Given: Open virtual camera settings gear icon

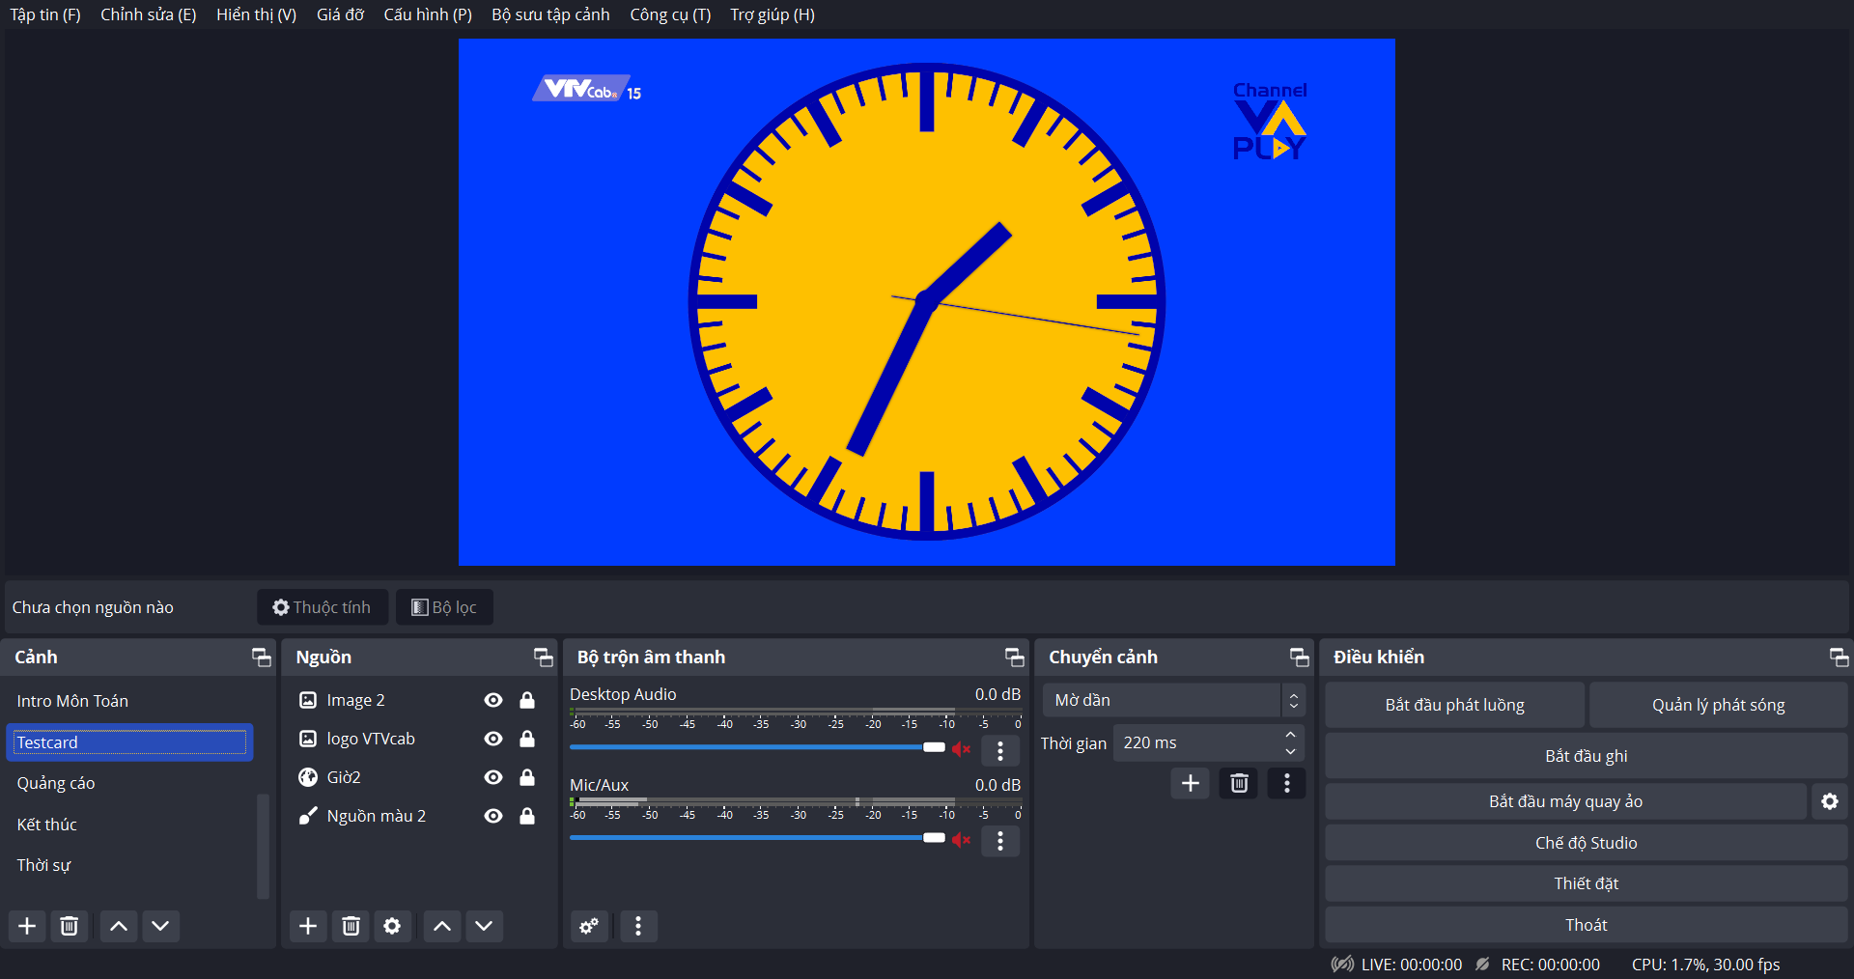Looking at the screenshot, I should click(x=1829, y=801).
